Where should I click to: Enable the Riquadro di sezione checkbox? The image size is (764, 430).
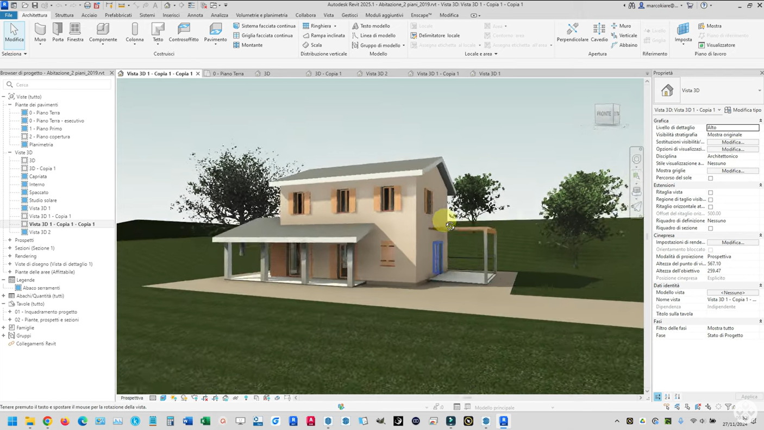pyautogui.click(x=710, y=228)
